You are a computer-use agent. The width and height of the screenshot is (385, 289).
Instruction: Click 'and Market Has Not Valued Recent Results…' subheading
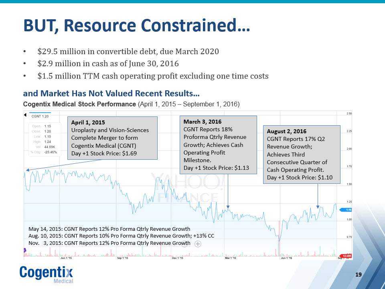111,94
